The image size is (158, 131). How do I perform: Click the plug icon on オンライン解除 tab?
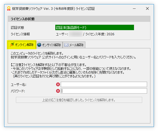point(12,45)
